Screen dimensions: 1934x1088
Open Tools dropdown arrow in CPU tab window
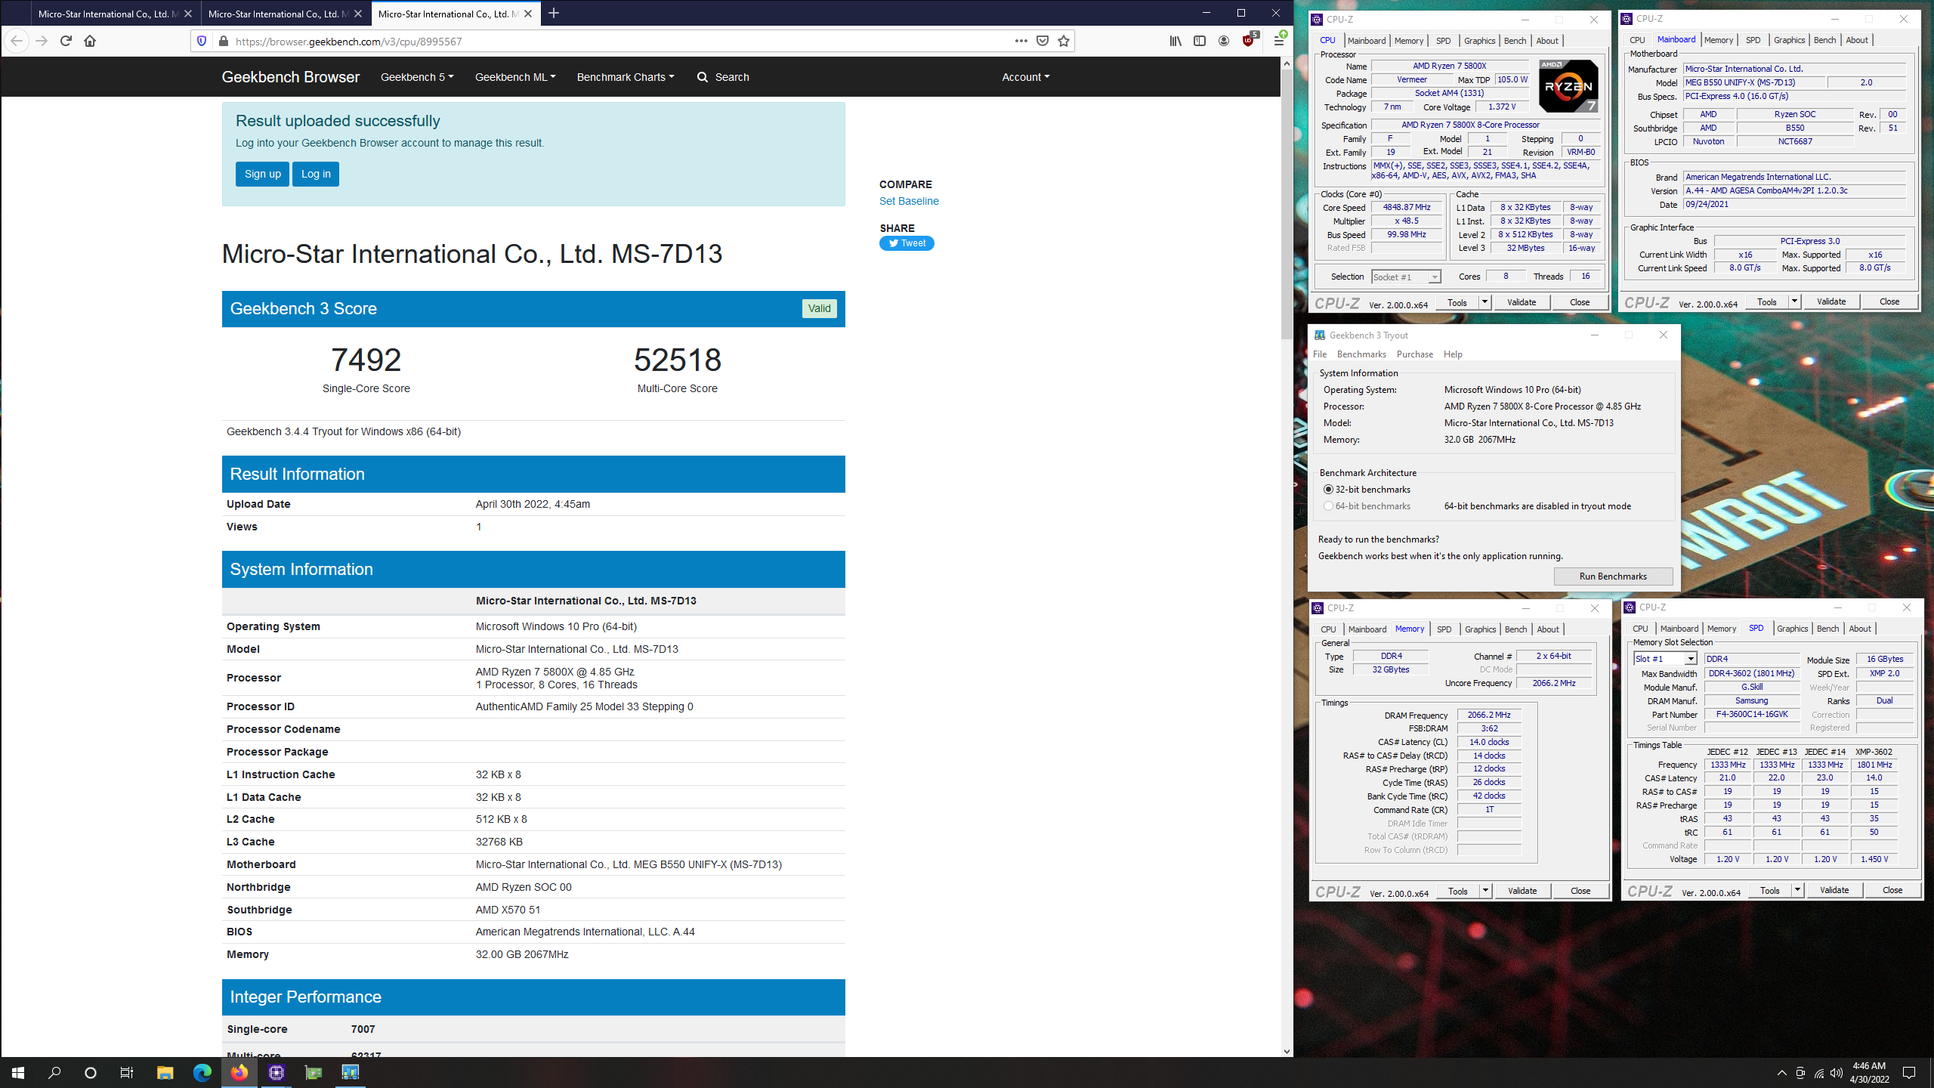point(1484,302)
